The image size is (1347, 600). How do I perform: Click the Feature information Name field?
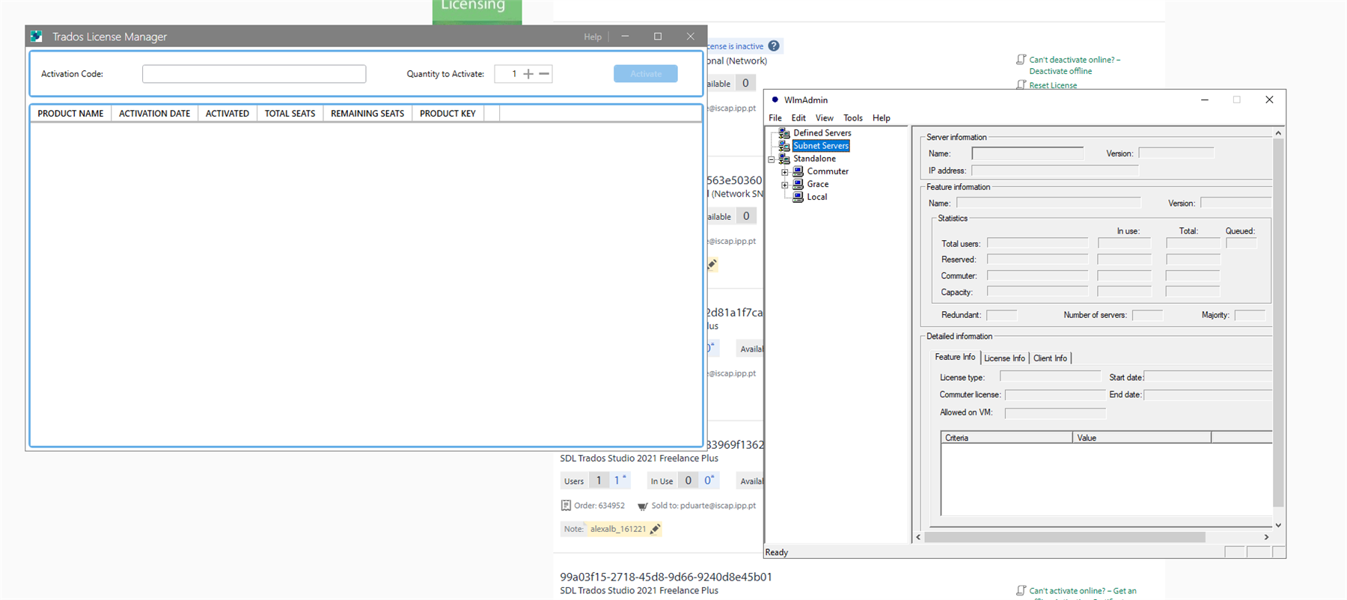[1048, 203]
